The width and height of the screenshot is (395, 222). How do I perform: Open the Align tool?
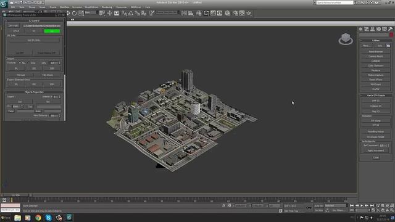click(191, 14)
